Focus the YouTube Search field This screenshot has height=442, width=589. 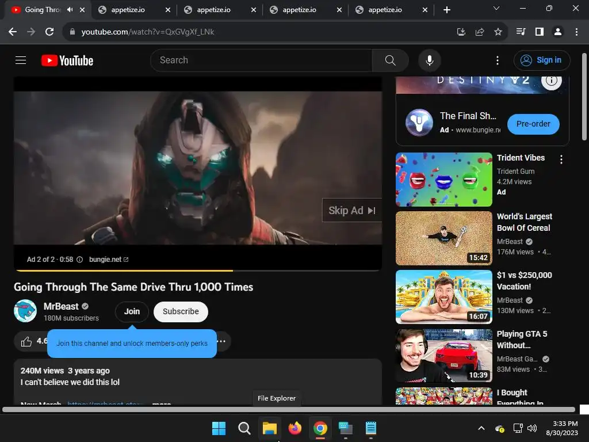click(261, 60)
